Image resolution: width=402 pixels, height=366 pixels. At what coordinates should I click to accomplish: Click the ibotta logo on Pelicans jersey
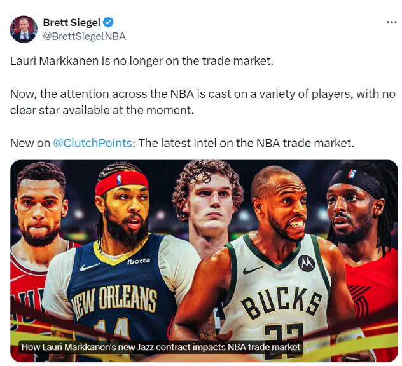(x=139, y=261)
